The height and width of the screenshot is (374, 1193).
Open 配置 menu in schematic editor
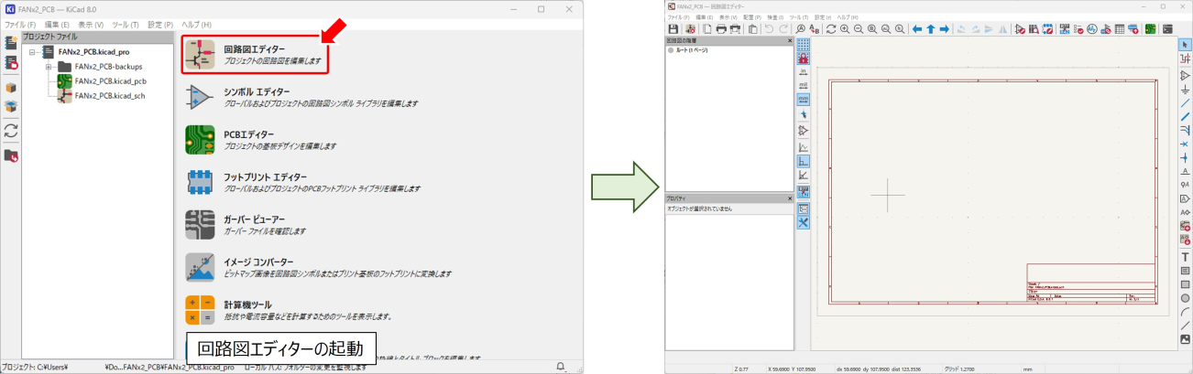(752, 17)
